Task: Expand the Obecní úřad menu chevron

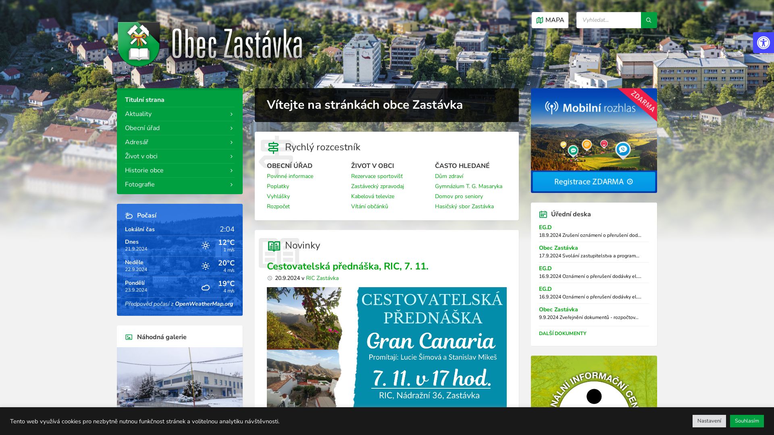Action: click(x=231, y=128)
